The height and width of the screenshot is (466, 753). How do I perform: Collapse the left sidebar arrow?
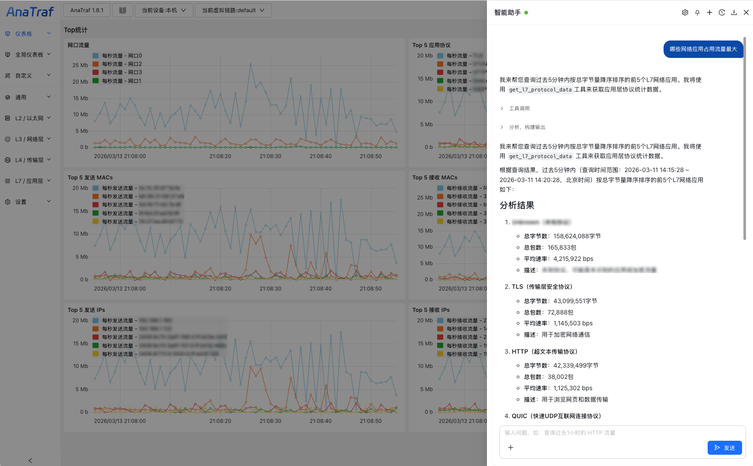30,460
